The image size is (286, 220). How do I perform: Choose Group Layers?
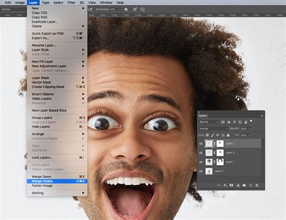tap(57, 118)
